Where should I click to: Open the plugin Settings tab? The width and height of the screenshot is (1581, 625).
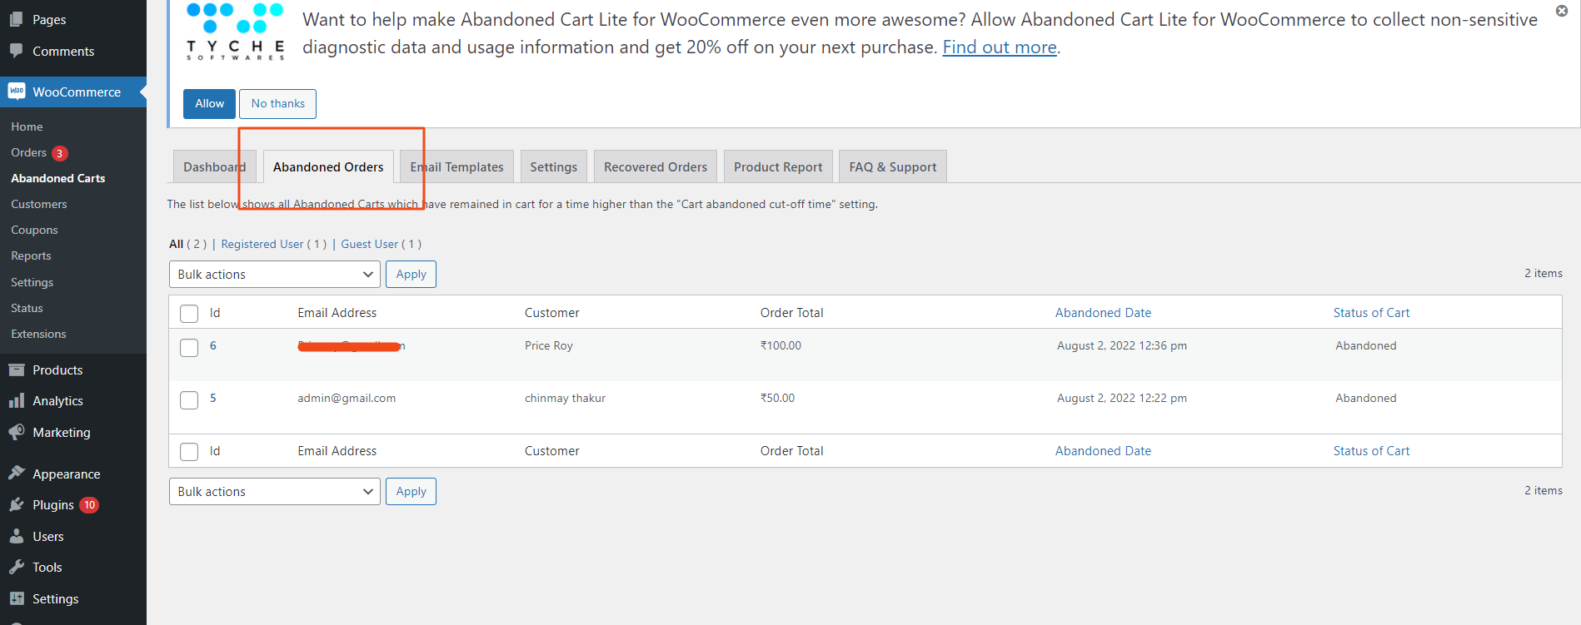point(553,166)
